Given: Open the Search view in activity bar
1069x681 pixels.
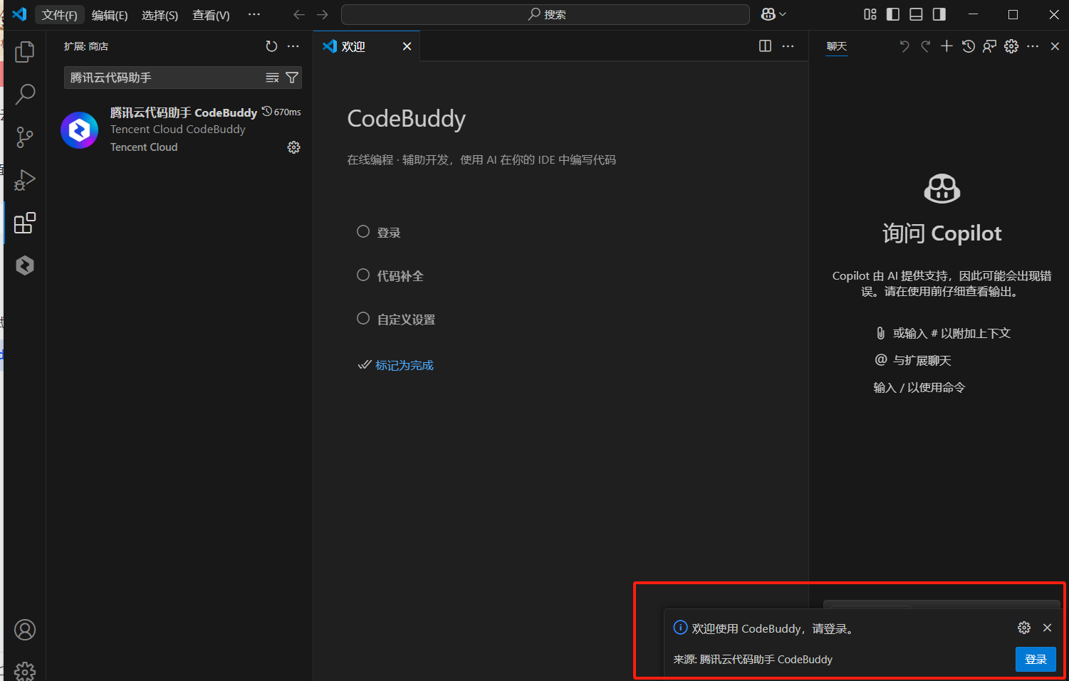Looking at the screenshot, I should (x=25, y=94).
